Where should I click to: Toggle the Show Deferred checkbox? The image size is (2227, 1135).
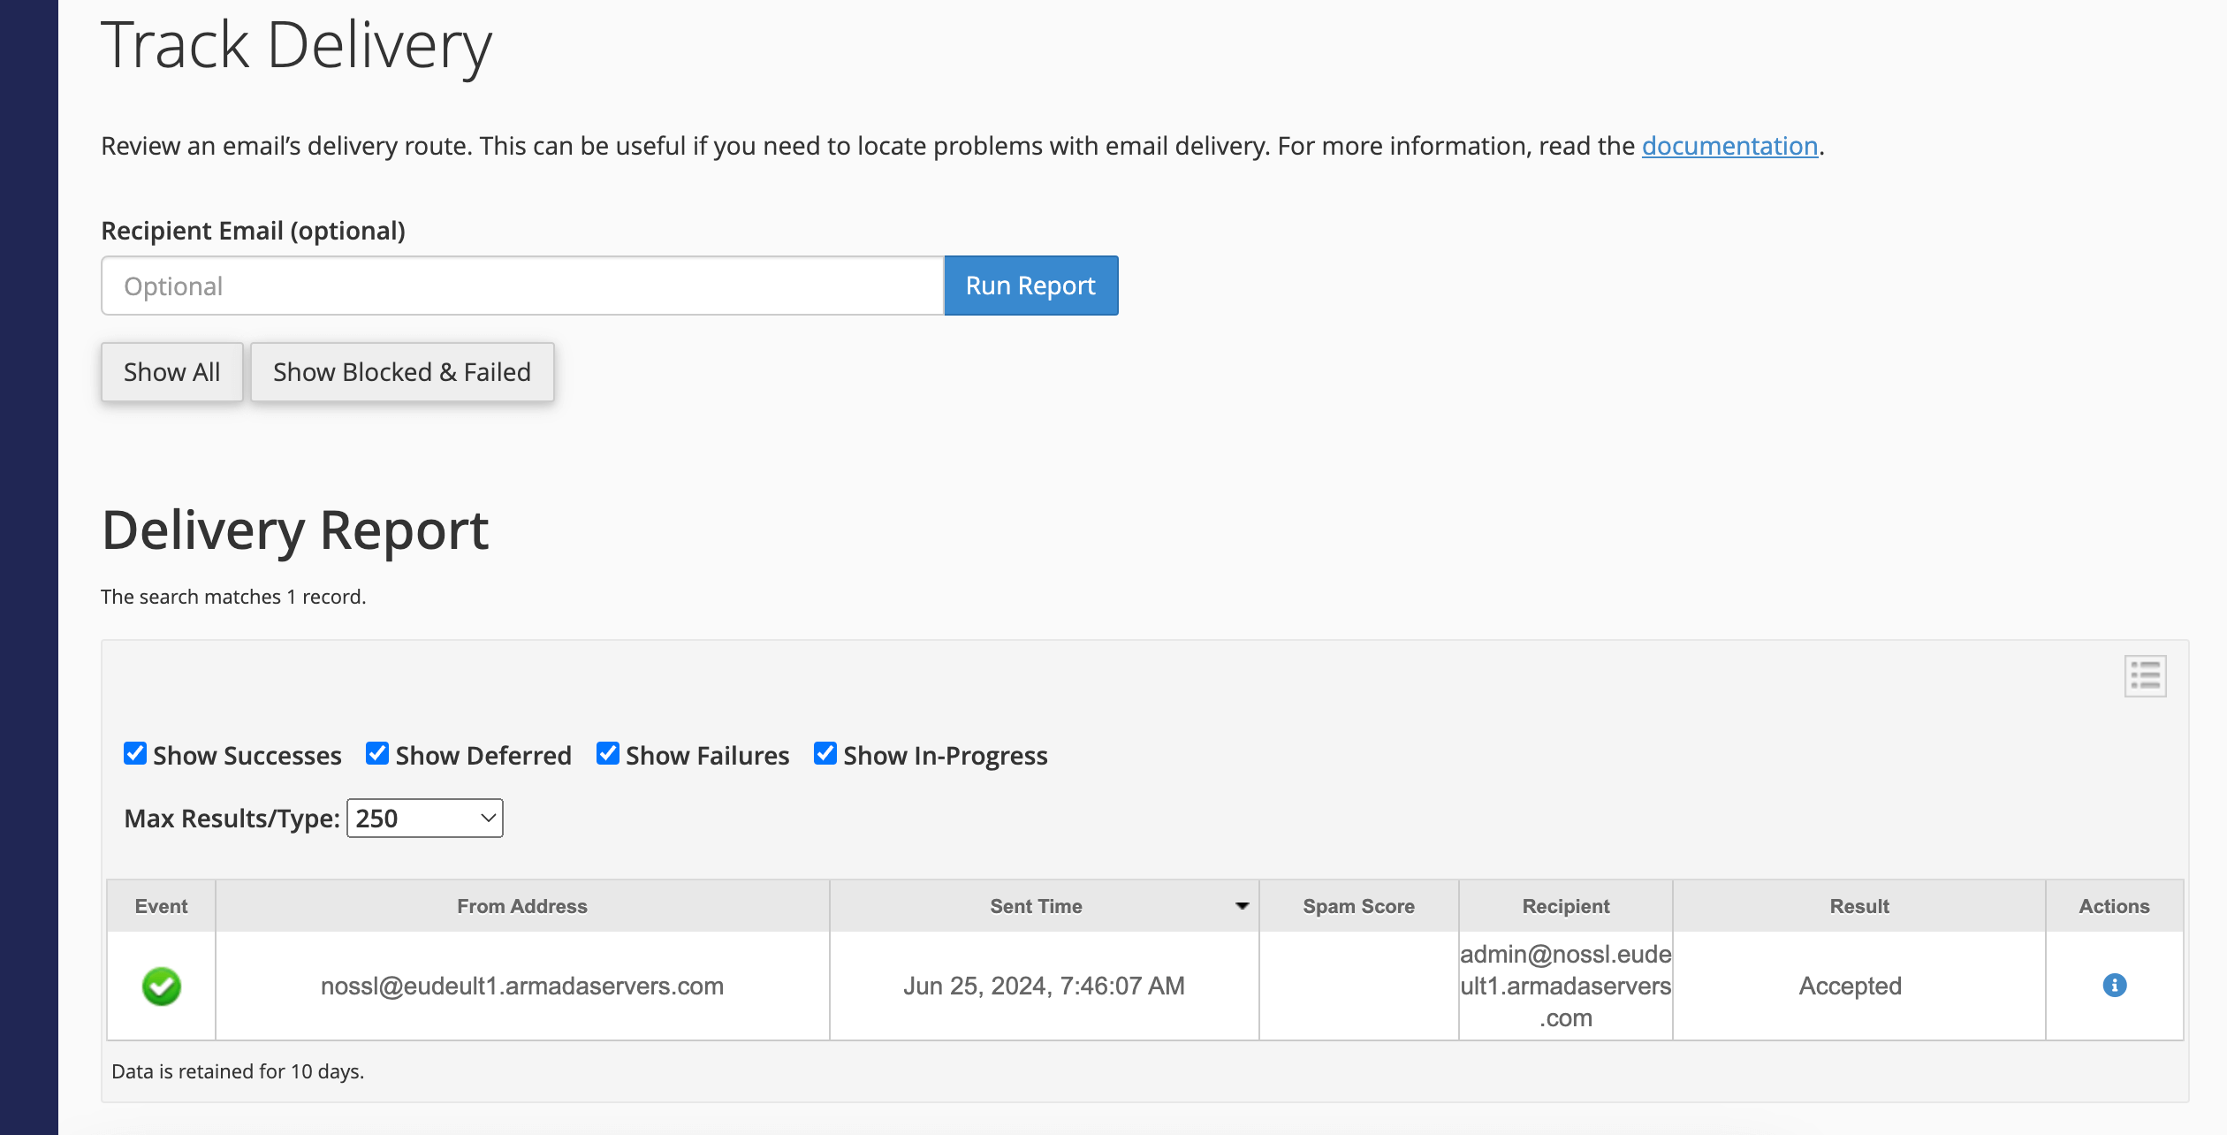(x=377, y=753)
